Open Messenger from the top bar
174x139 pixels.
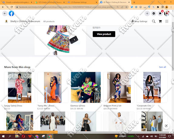[x=154, y=14]
